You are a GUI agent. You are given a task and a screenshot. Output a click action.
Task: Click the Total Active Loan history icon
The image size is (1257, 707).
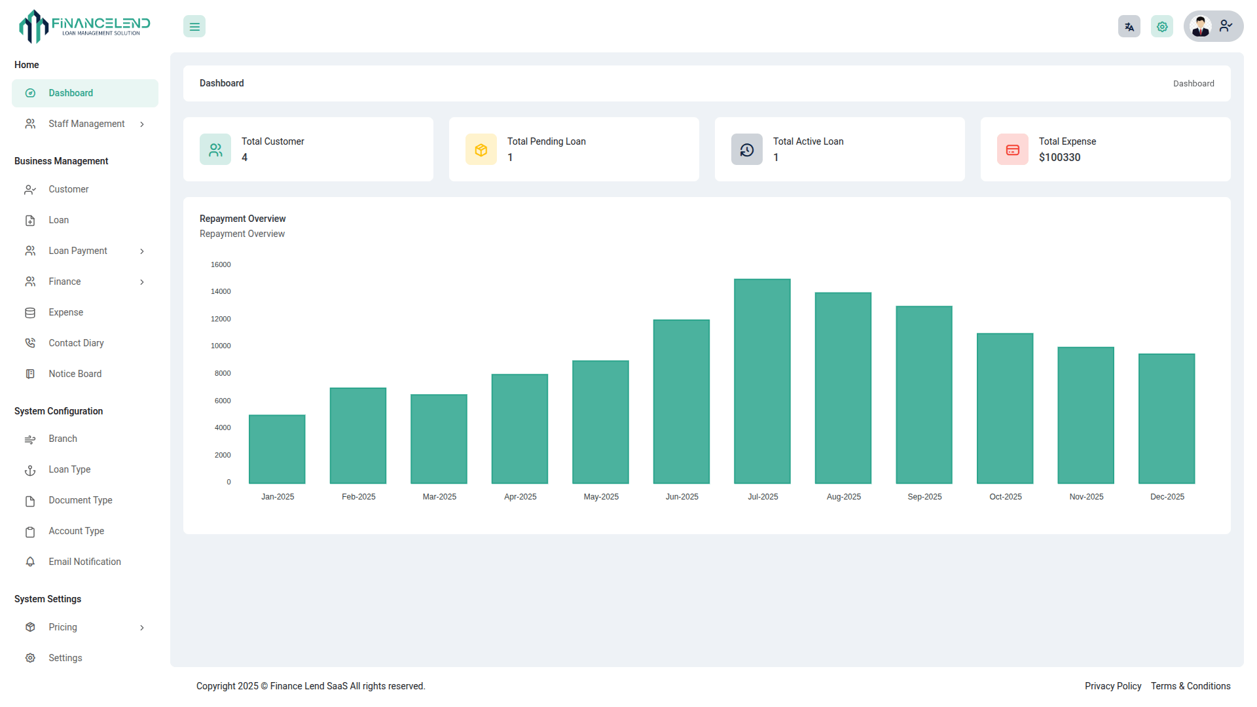[747, 150]
